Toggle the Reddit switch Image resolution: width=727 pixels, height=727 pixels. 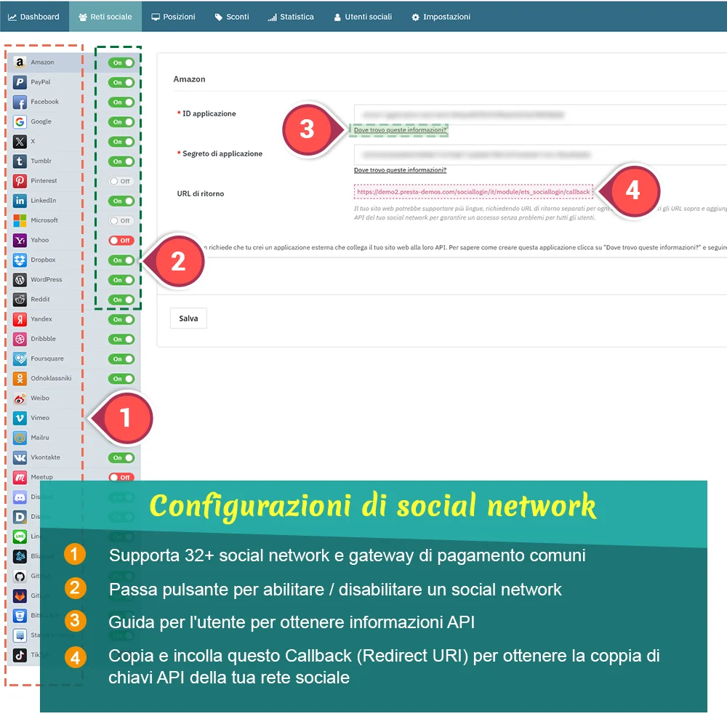pyautogui.click(x=121, y=300)
